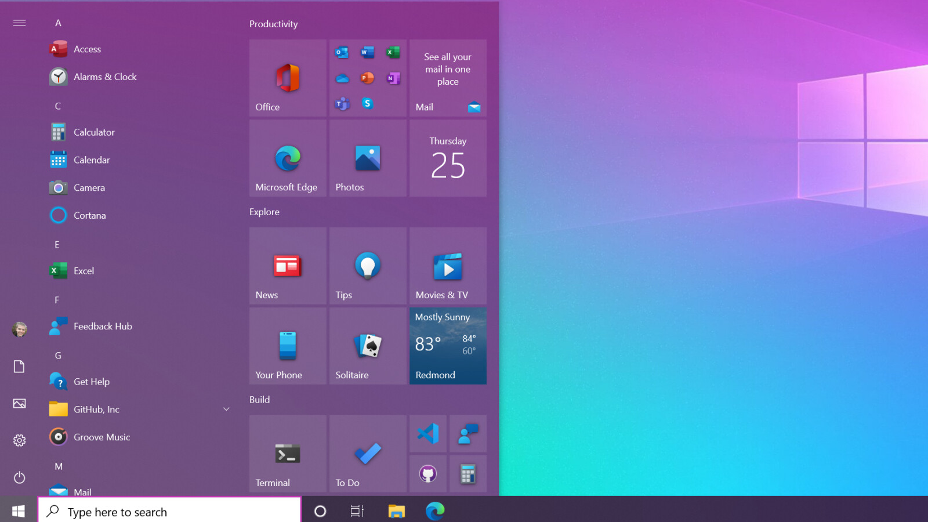Expand the Start menu hamburger navigation
This screenshot has width=928, height=522.
19,23
